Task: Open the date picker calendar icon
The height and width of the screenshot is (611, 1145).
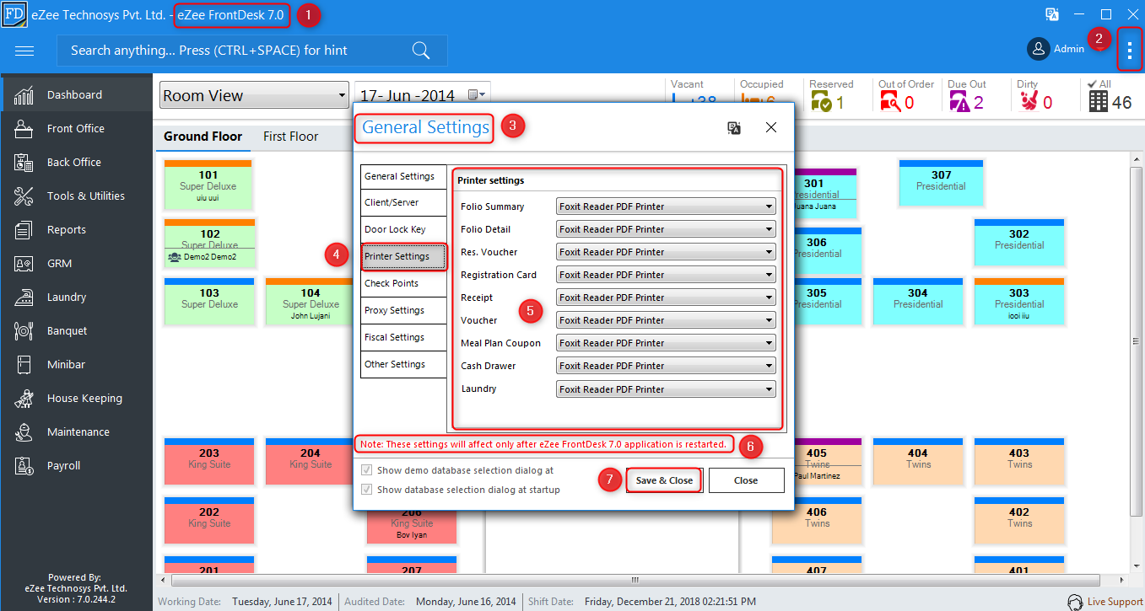Action: coord(475,95)
